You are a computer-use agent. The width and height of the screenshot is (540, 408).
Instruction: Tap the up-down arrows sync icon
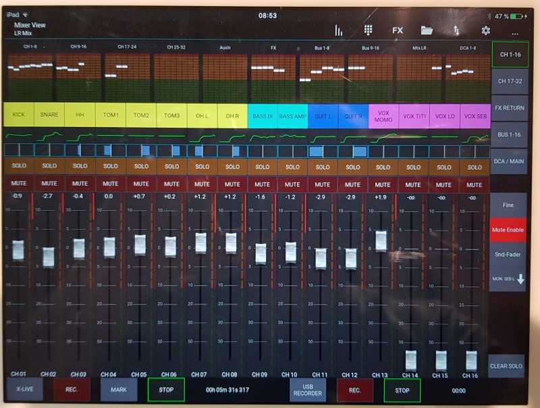(456, 30)
